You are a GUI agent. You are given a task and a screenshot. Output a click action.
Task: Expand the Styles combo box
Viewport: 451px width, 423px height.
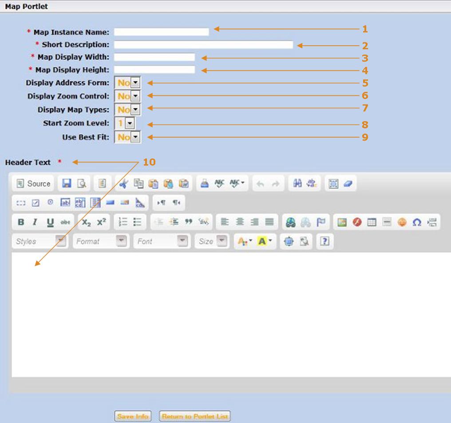tap(40, 241)
